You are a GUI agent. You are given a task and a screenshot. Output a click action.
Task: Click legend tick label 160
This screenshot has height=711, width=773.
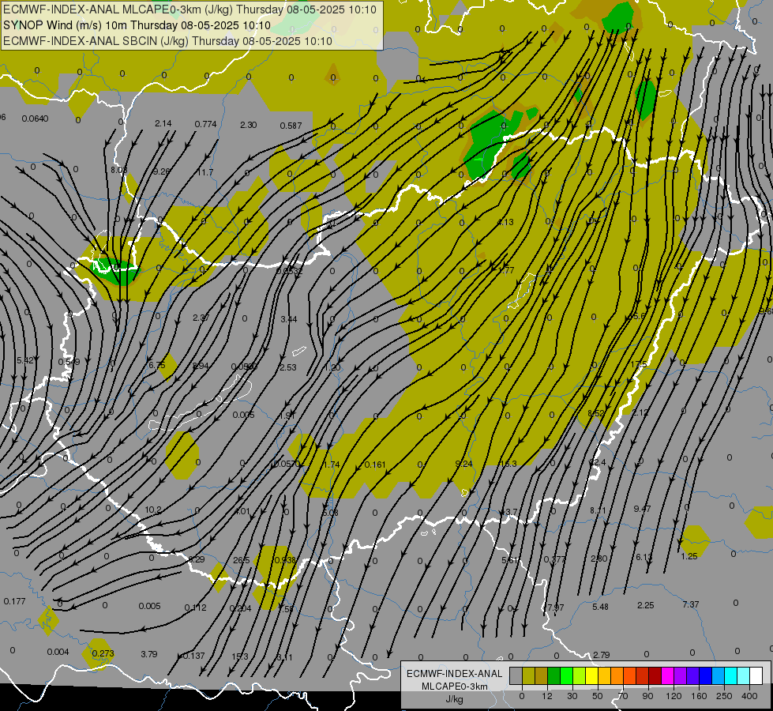pyautogui.click(x=699, y=696)
